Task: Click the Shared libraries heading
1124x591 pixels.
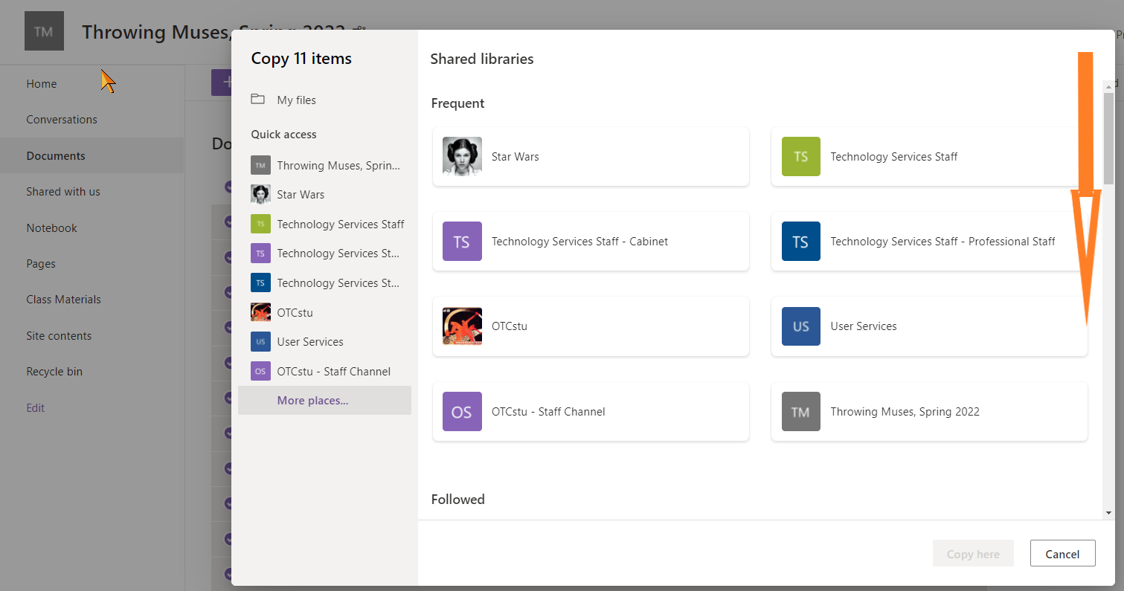Action: tap(482, 59)
